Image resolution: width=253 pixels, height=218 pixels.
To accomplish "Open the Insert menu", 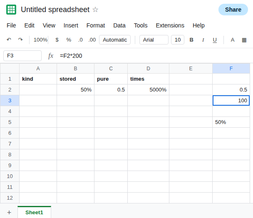I will [71, 25].
